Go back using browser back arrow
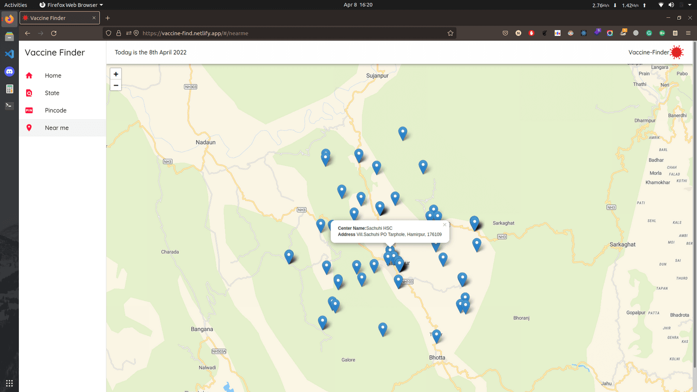697x392 pixels. tap(28, 33)
